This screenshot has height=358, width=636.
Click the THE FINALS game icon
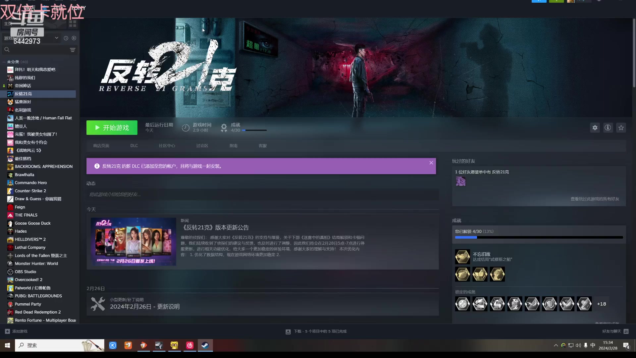click(x=10, y=215)
